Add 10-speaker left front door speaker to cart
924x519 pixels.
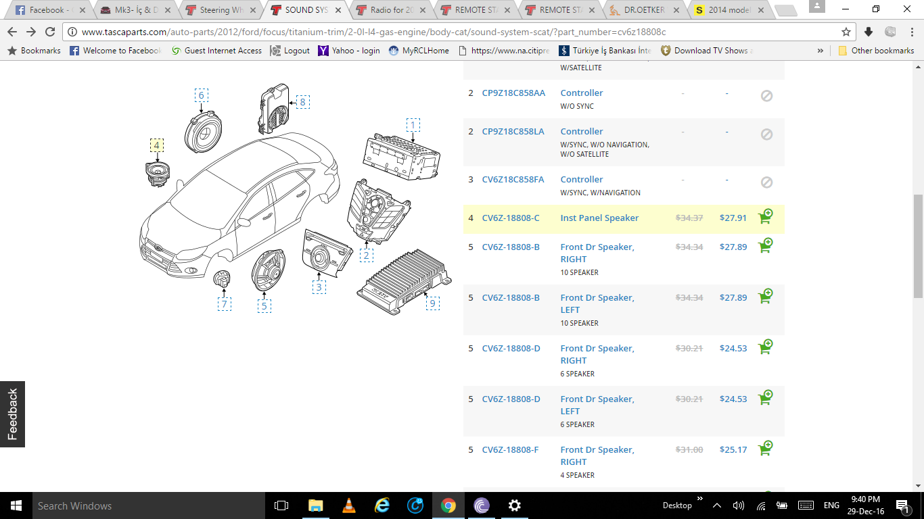click(765, 296)
